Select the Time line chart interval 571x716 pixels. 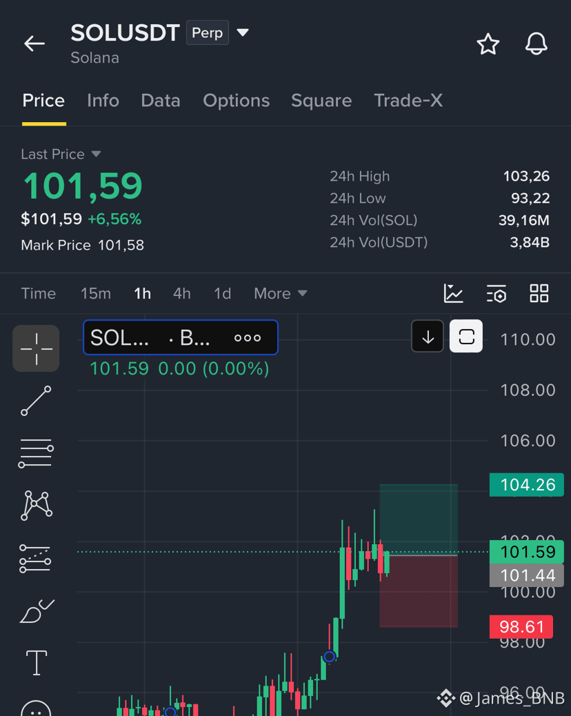pyautogui.click(x=39, y=293)
